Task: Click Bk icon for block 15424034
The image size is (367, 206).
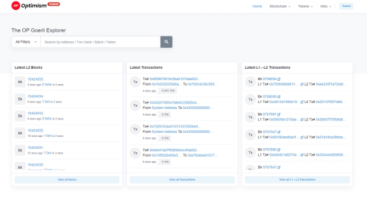Action: (x=20, y=99)
